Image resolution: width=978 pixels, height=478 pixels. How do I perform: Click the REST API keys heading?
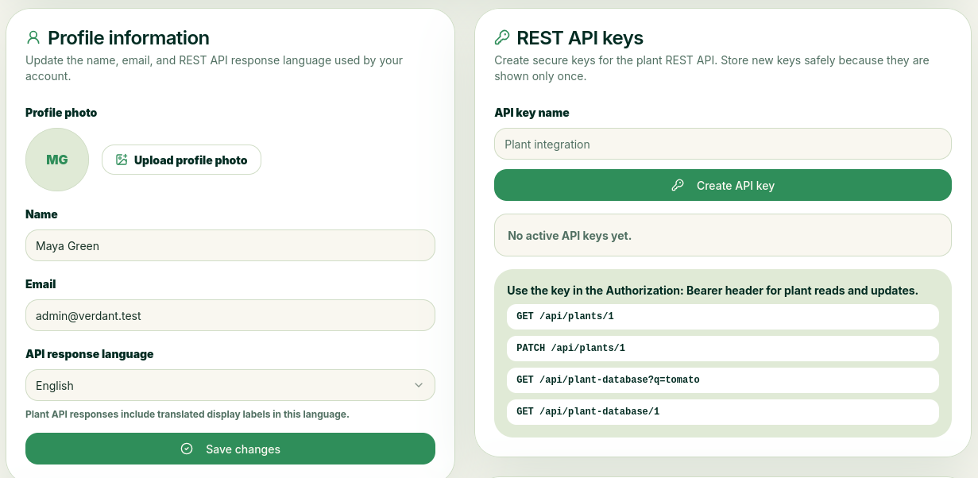(580, 37)
